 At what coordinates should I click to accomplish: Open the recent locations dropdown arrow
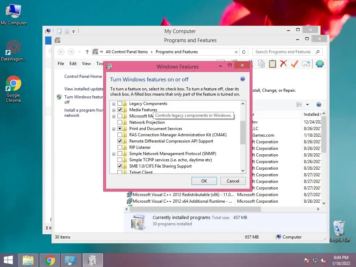tap(79, 52)
